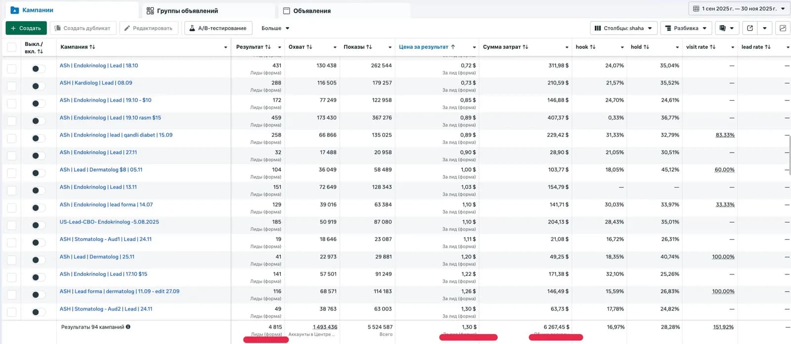Open the hook column options arrow

[622, 47]
